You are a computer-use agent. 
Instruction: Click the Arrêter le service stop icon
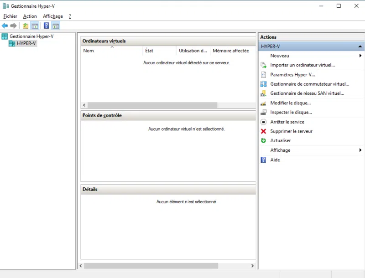(264, 122)
